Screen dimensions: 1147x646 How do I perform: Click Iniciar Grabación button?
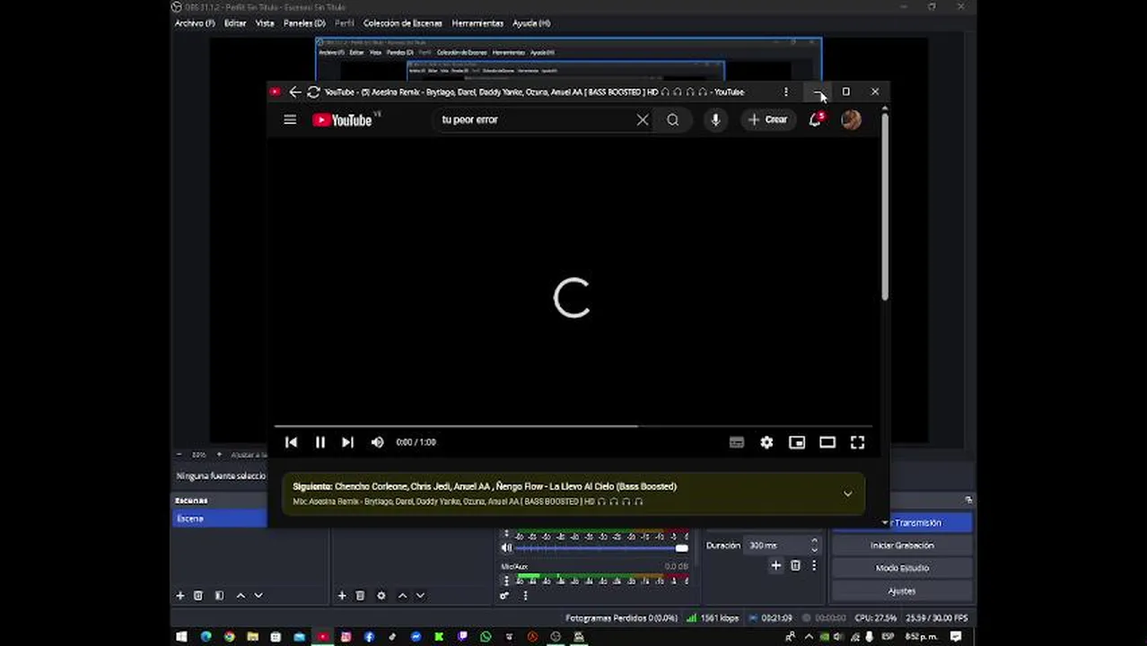pos(902,546)
